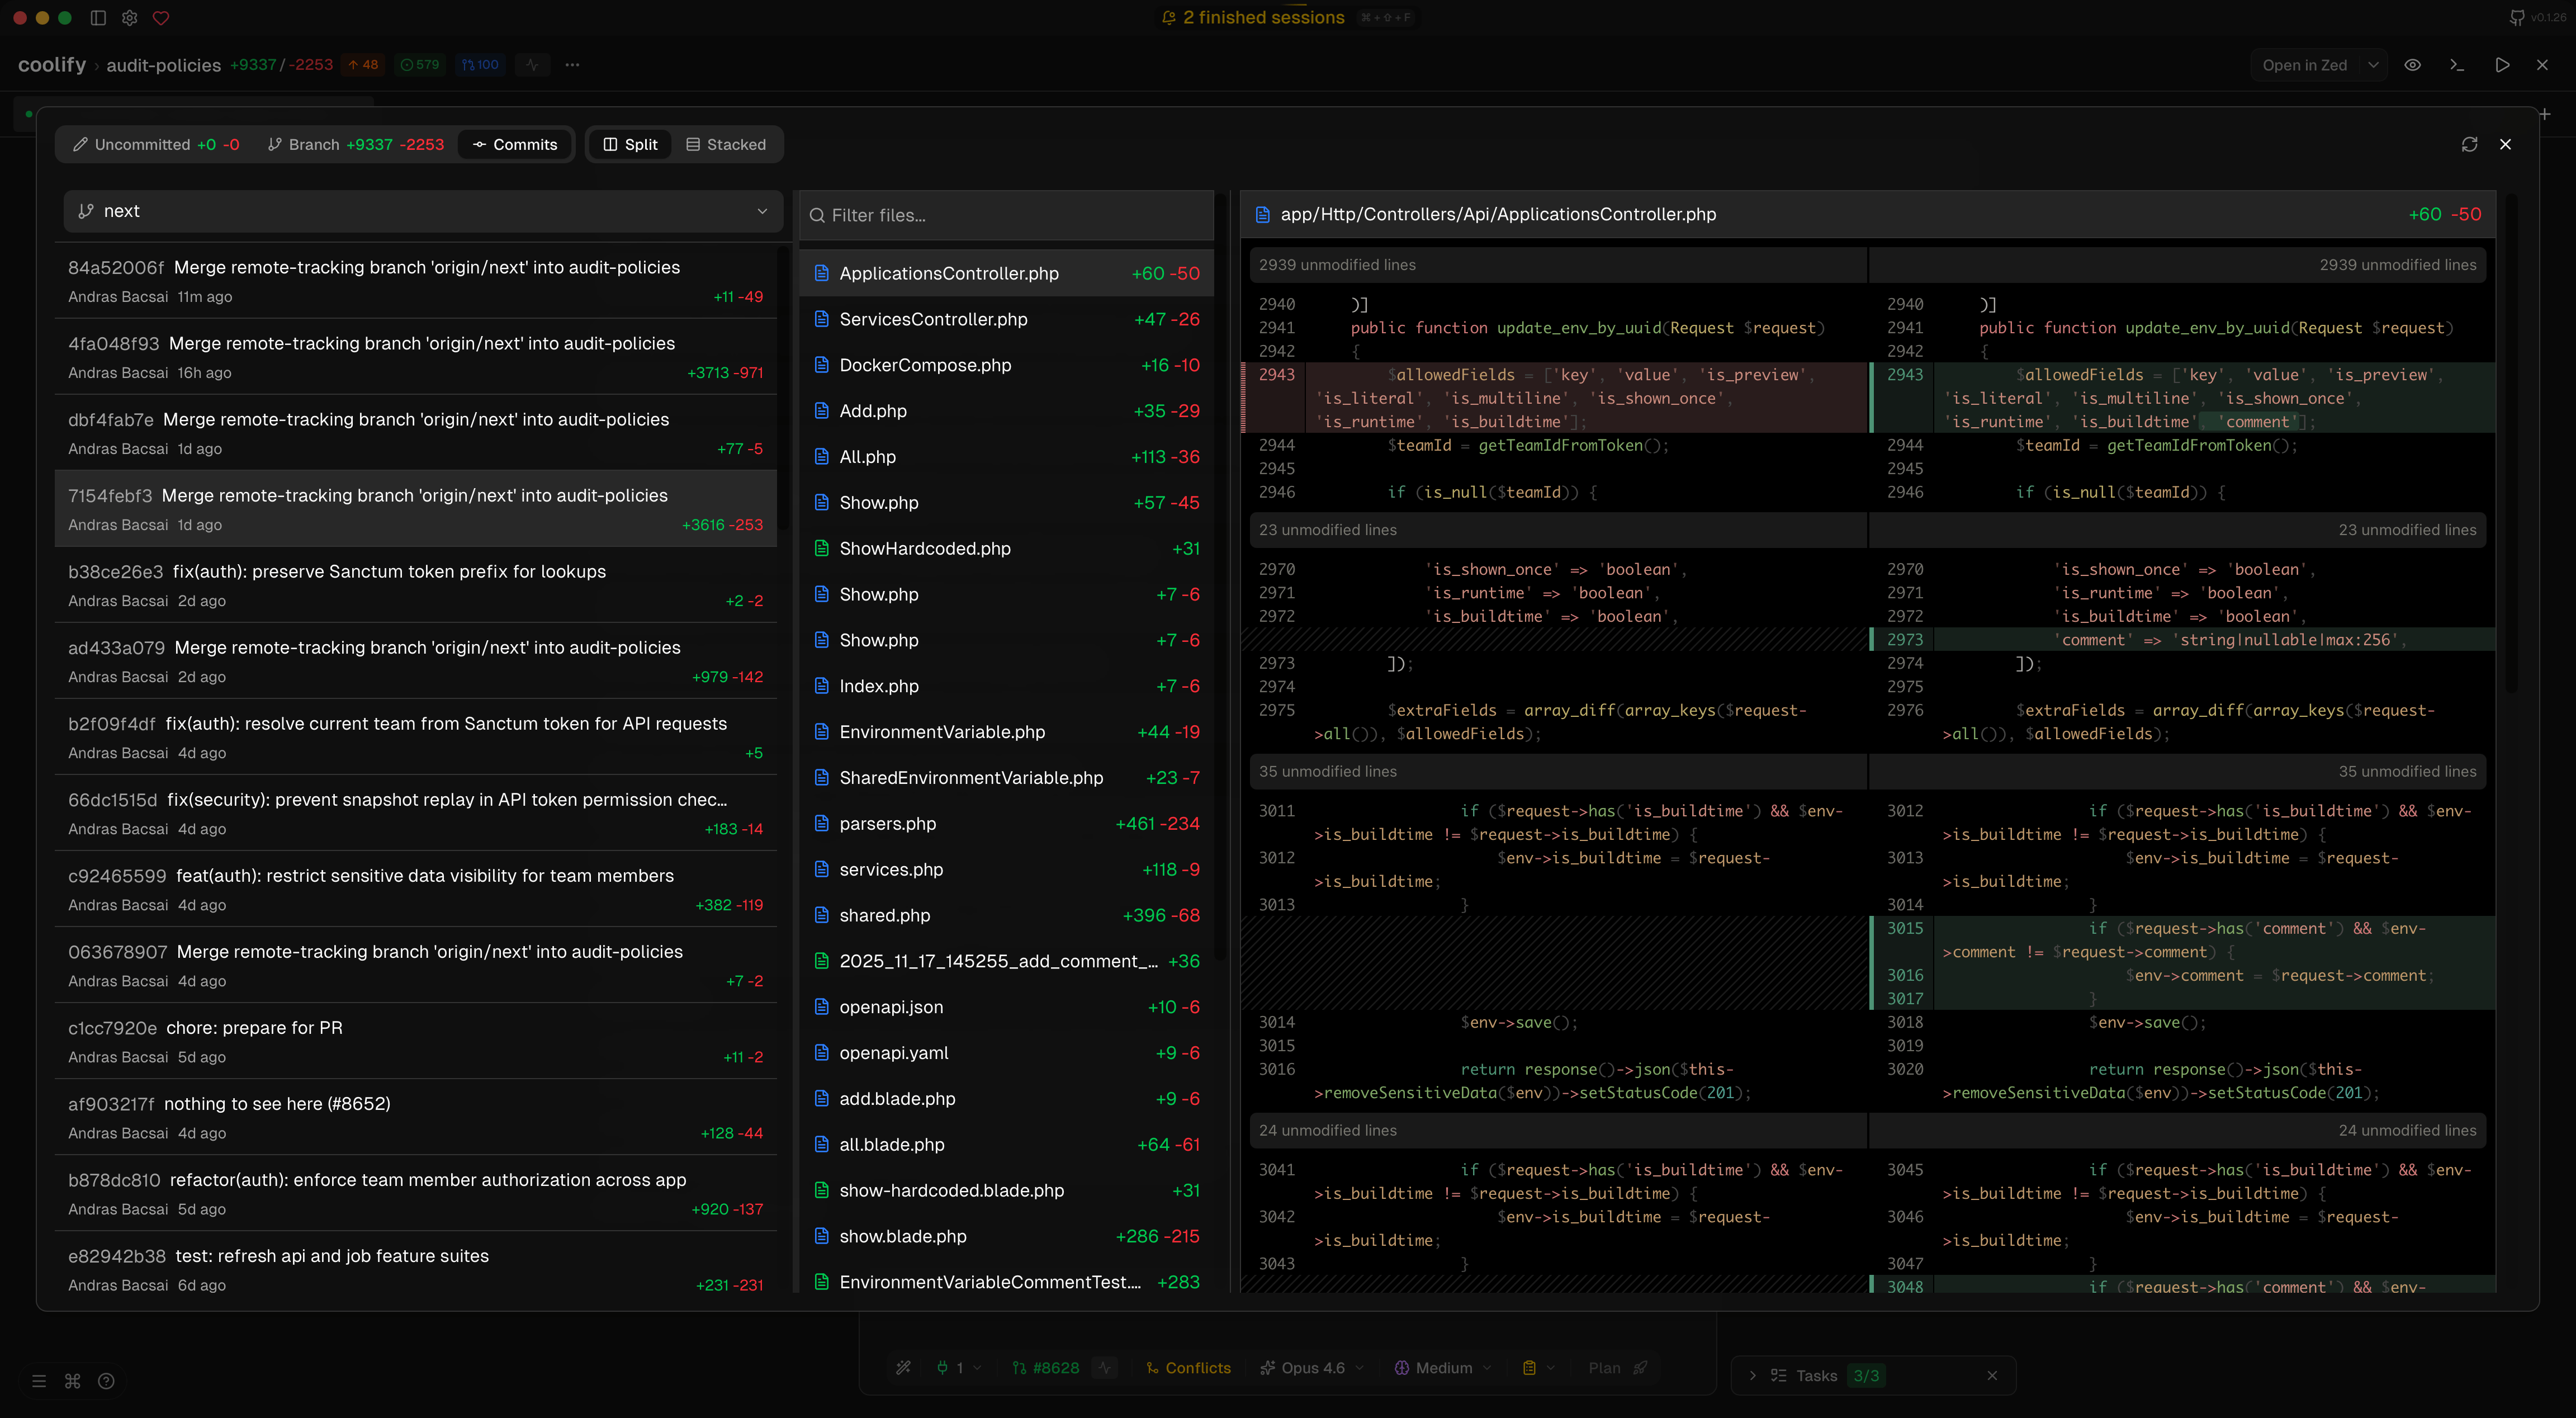Viewport: 2576px width, 1418px height.
Task: Switch to Split view mode
Action: [x=629, y=144]
